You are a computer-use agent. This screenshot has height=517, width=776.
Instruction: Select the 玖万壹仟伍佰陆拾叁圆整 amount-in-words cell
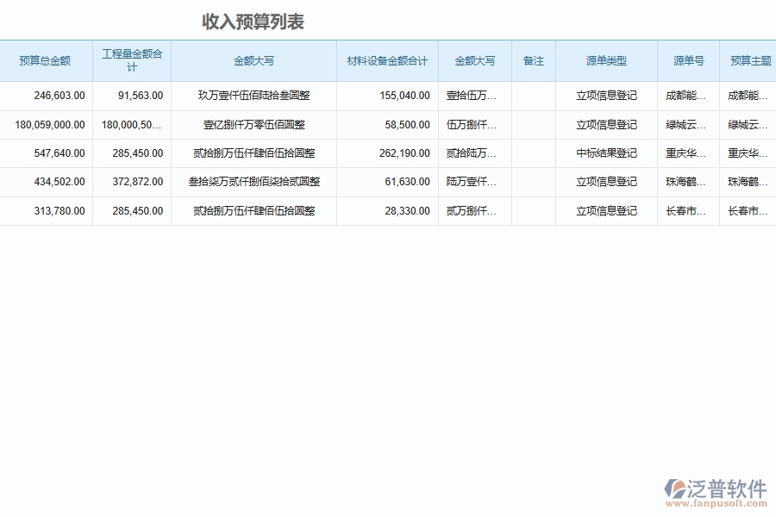(x=253, y=96)
